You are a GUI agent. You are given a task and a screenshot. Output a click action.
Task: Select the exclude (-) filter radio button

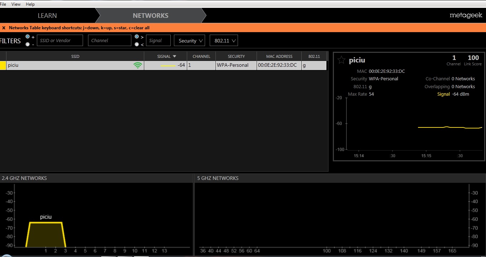[28, 44]
